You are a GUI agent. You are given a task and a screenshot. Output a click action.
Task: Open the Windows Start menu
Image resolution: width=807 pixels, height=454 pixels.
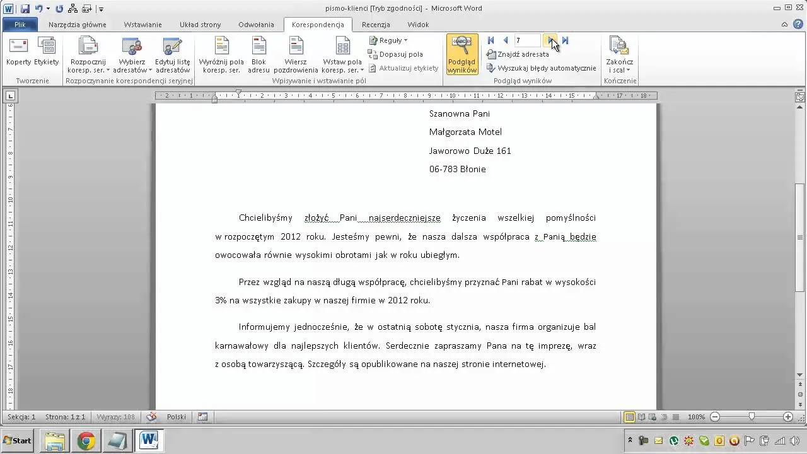click(x=18, y=440)
